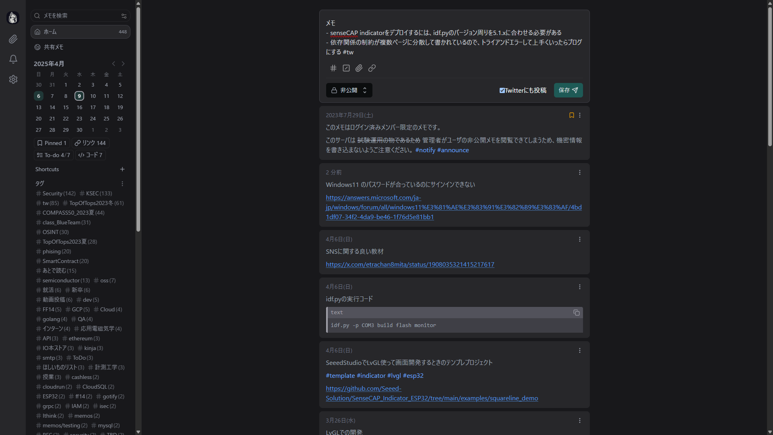Attach a file using the editor paperclip icon

(x=359, y=68)
